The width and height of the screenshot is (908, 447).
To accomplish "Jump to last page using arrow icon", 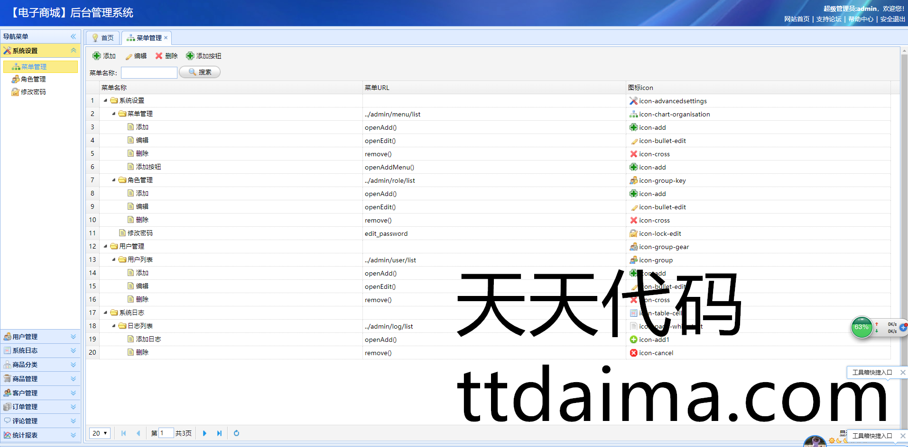I will click(x=219, y=433).
